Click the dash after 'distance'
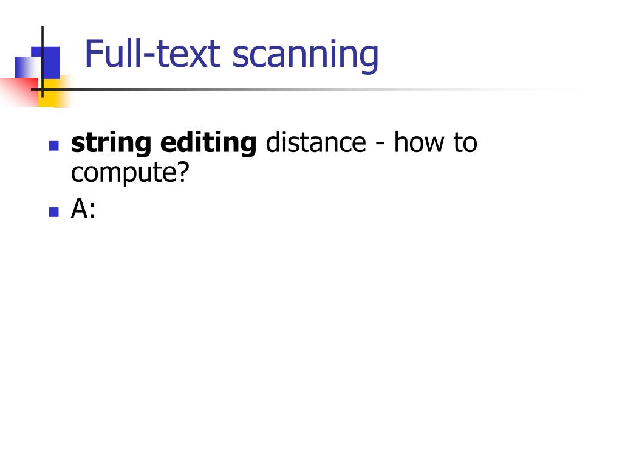 [380, 145]
